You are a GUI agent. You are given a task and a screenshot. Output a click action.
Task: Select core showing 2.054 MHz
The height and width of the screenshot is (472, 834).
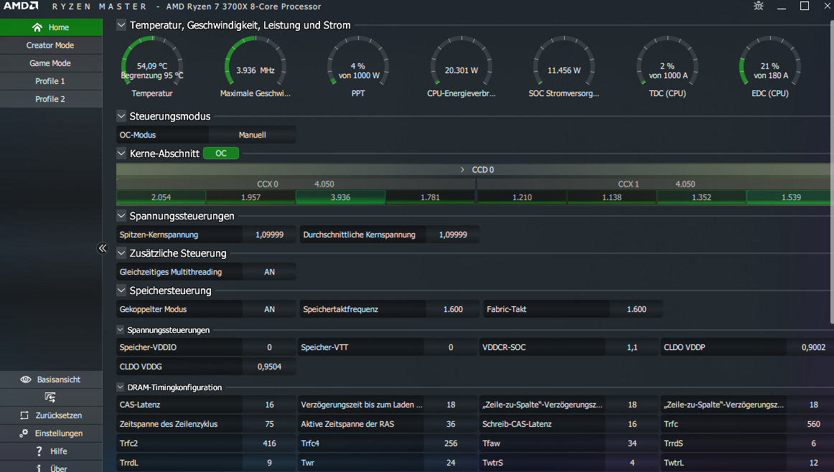(x=161, y=197)
